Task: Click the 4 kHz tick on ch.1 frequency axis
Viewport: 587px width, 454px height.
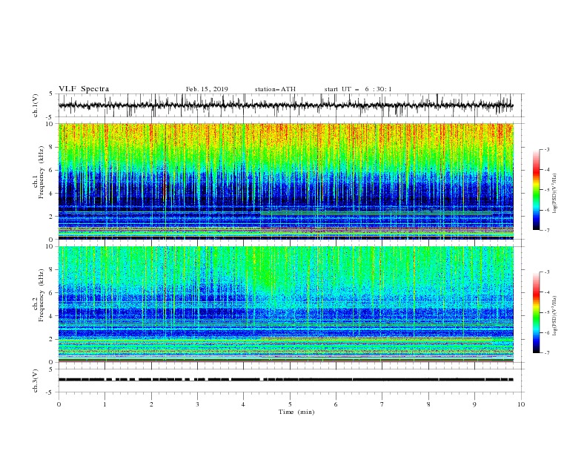Action: coord(51,194)
